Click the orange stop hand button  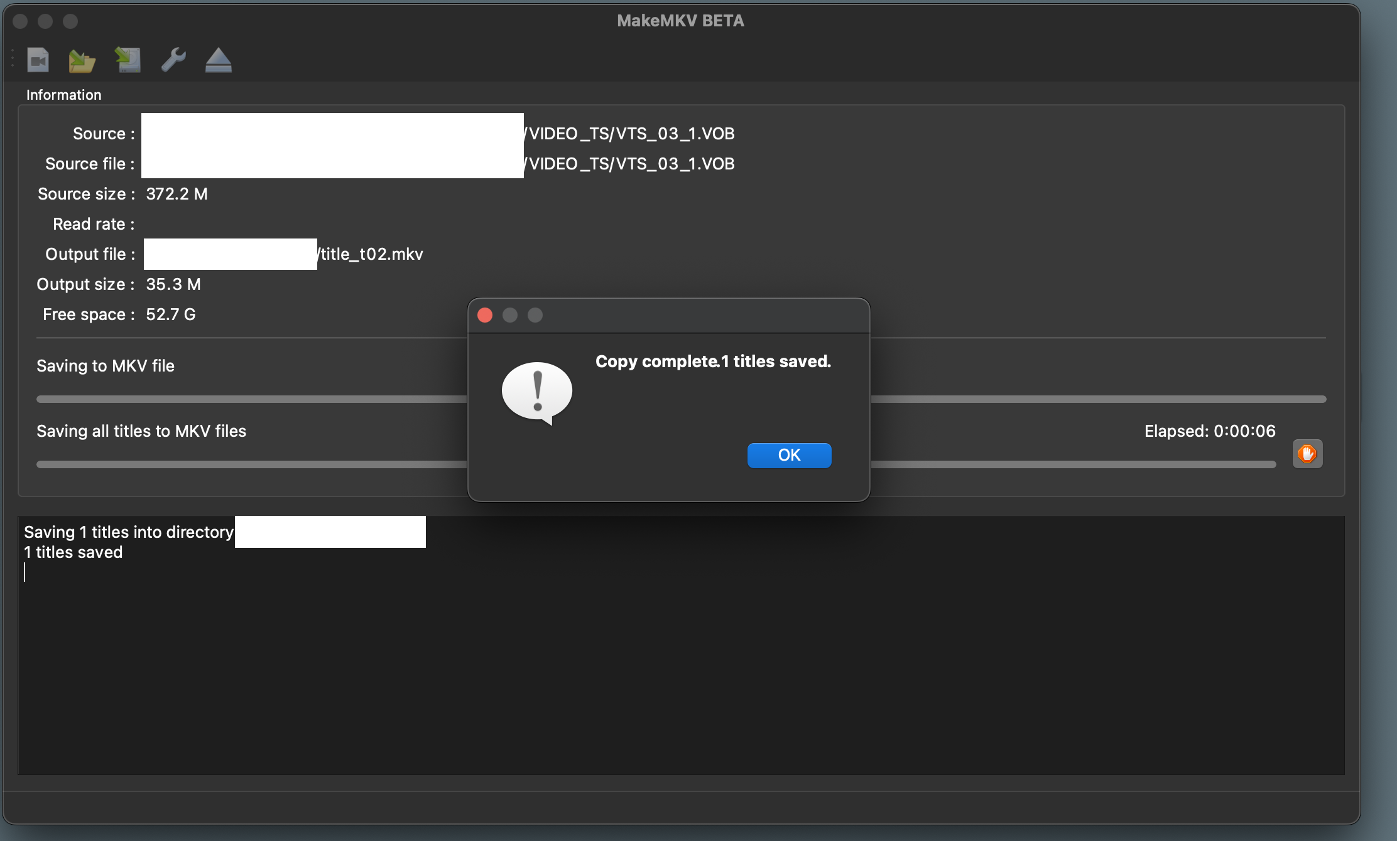1307,454
